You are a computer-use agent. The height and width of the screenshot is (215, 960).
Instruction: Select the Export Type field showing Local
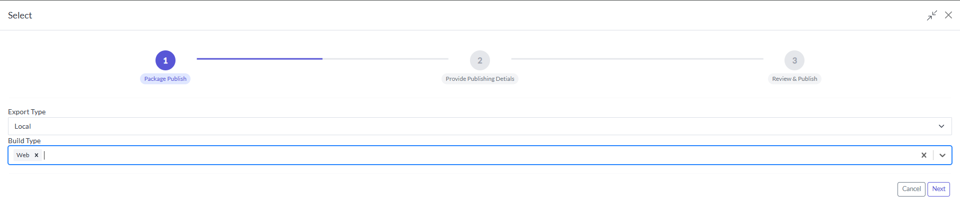click(x=480, y=126)
